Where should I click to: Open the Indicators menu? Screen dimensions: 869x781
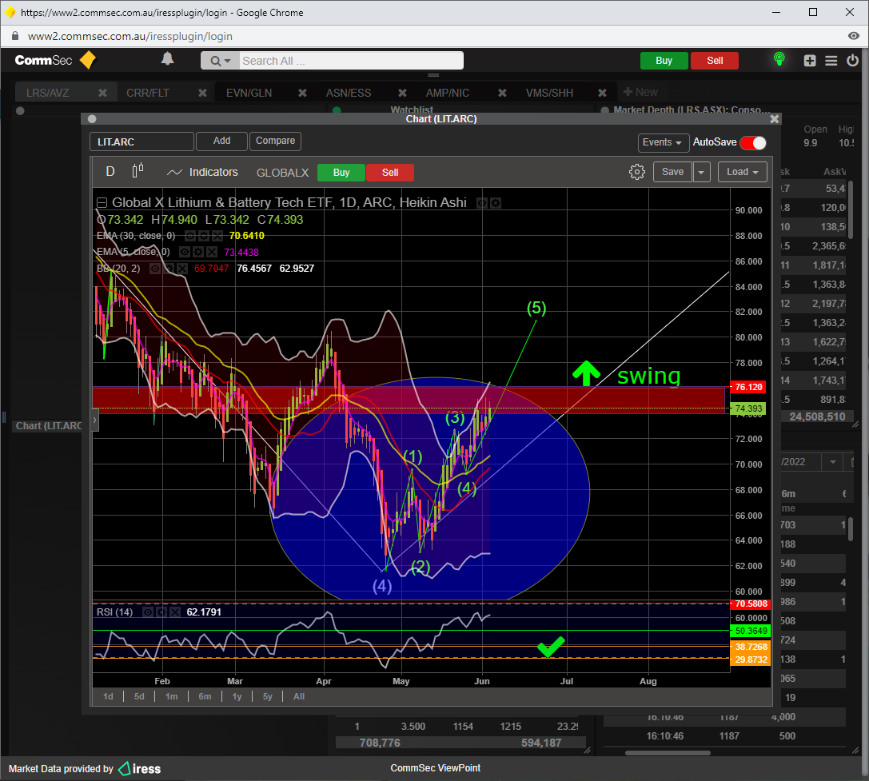[202, 173]
